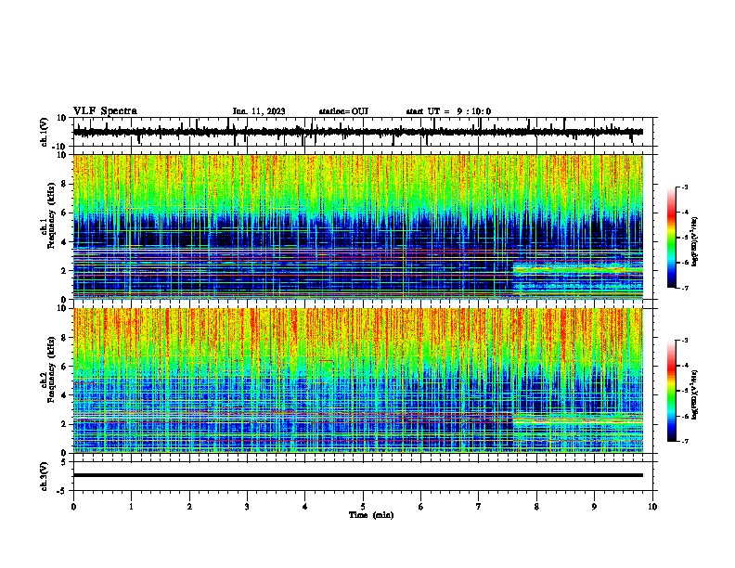Click the time axis tick label '7'
Image resolution: width=735 pixels, height=568 pixels.
[479, 507]
